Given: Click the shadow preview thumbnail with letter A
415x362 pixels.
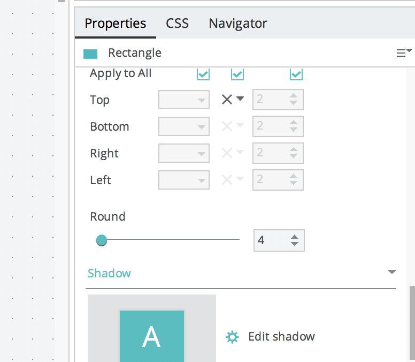Looking at the screenshot, I should (x=152, y=329).
